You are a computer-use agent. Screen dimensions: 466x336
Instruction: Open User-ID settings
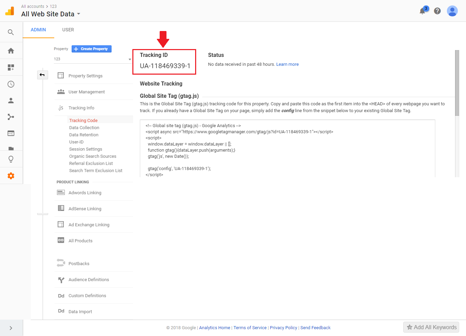click(x=76, y=142)
